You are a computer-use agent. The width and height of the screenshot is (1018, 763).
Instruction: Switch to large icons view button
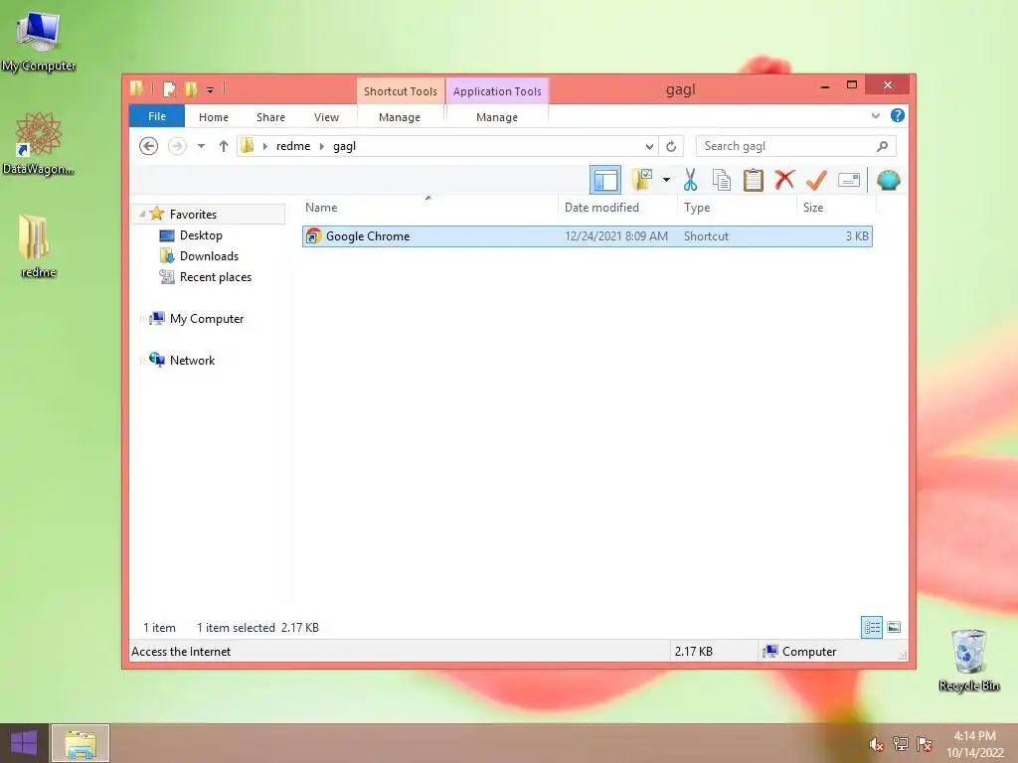coord(894,628)
